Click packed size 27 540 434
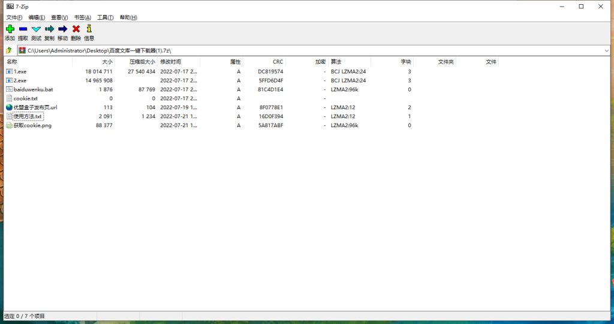This screenshot has width=614, height=324. click(x=142, y=71)
